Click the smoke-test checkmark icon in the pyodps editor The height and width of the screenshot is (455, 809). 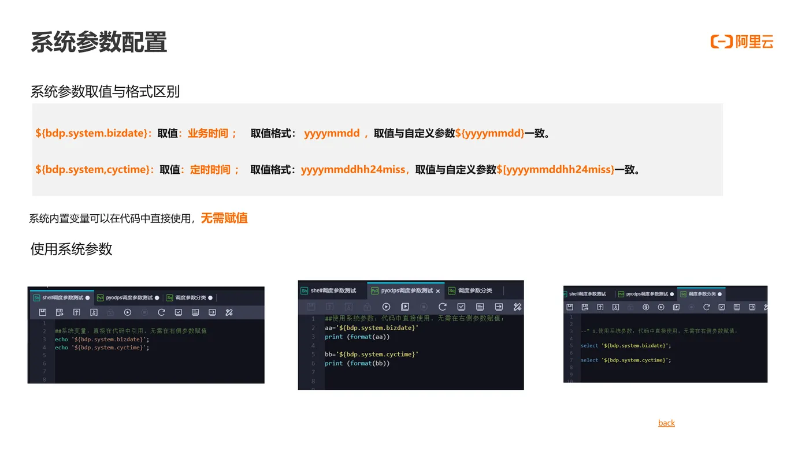(x=461, y=307)
